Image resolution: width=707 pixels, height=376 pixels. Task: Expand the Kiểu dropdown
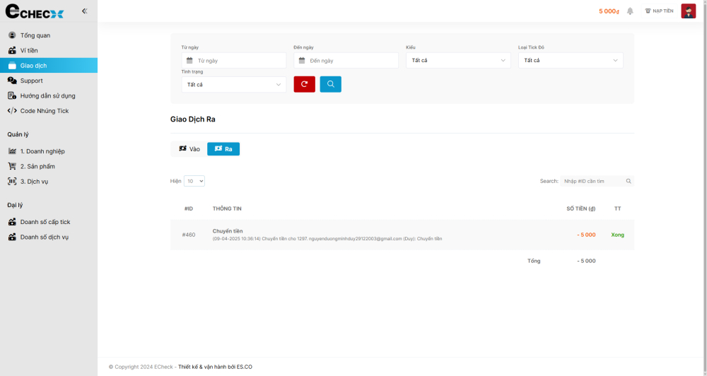(x=457, y=61)
